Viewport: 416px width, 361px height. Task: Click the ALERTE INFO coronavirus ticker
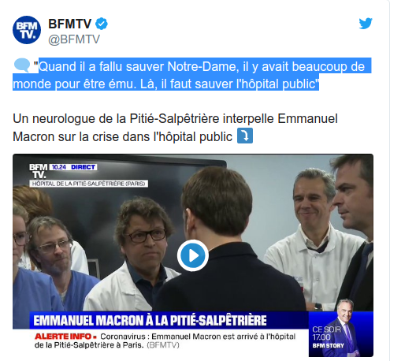pos(165,341)
